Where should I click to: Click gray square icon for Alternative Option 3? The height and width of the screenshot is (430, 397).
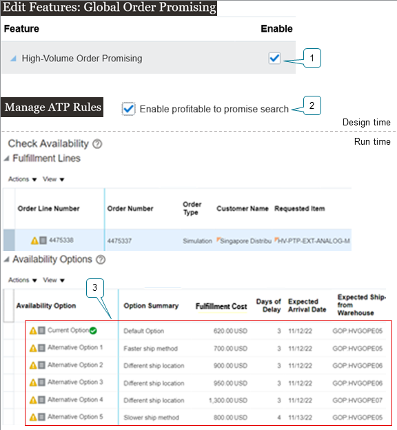pyautogui.click(x=41, y=382)
